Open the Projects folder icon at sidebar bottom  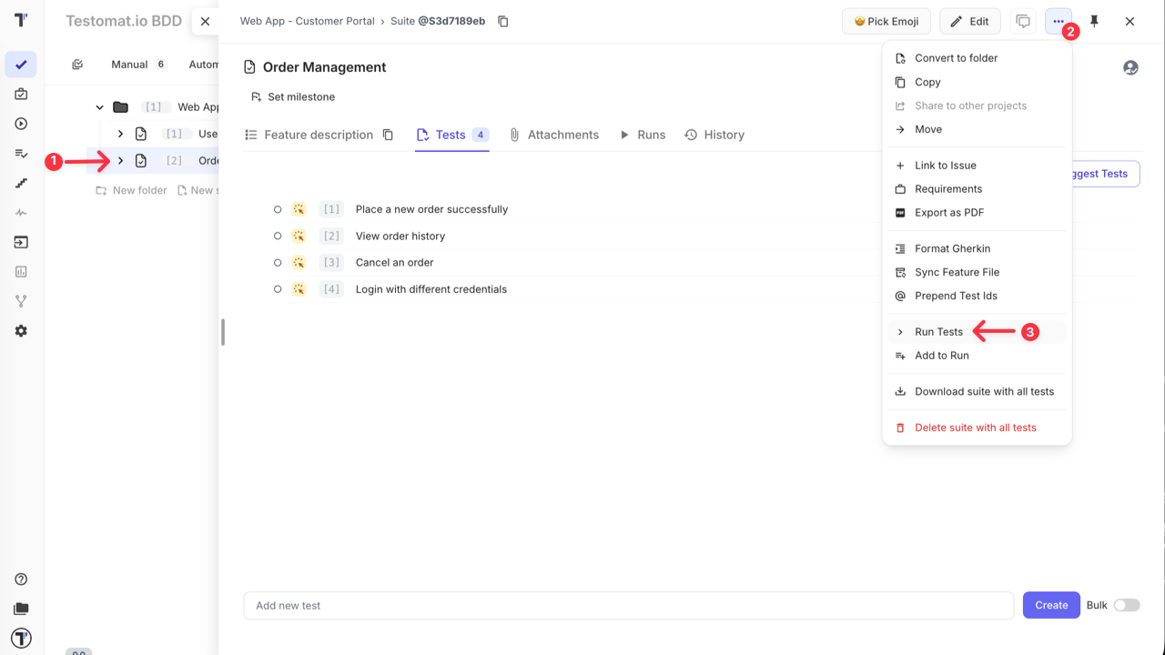pos(21,609)
